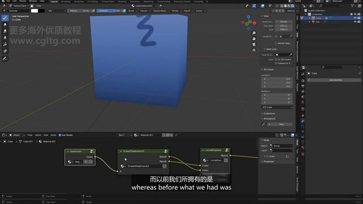Disable Collection exclude checkbox in outliner
Screen dimensions: 363x204
point(352,14)
